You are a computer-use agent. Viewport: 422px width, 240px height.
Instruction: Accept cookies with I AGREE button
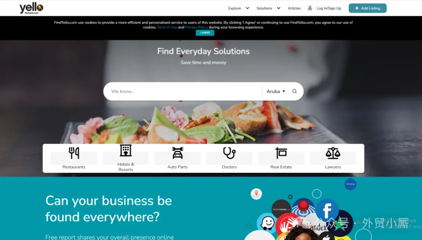pos(205,33)
